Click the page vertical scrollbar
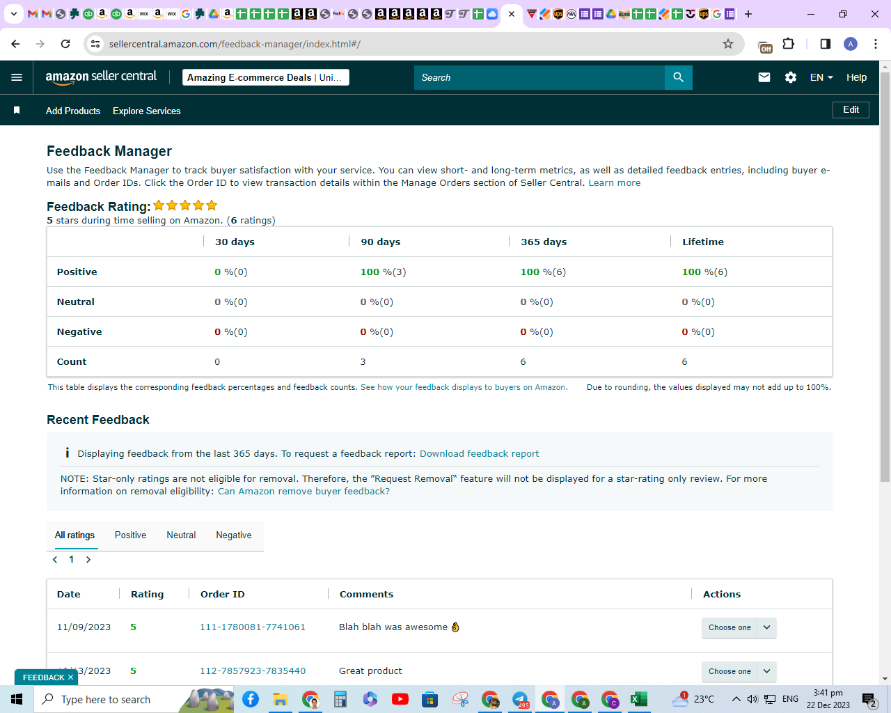 [x=885, y=276]
